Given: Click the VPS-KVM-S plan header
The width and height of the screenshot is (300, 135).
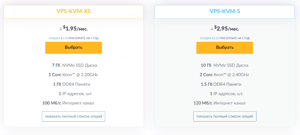Looking at the screenshot, I should (225, 12).
